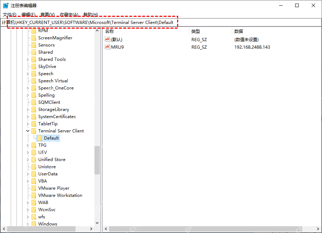Expand the Shared Tools key

(28, 59)
